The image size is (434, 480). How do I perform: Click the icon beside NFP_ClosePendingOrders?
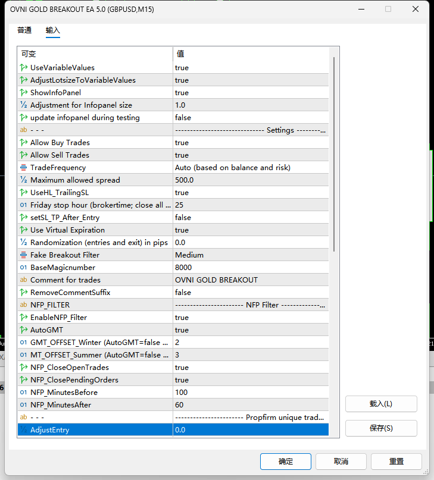(x=24, y=379)
